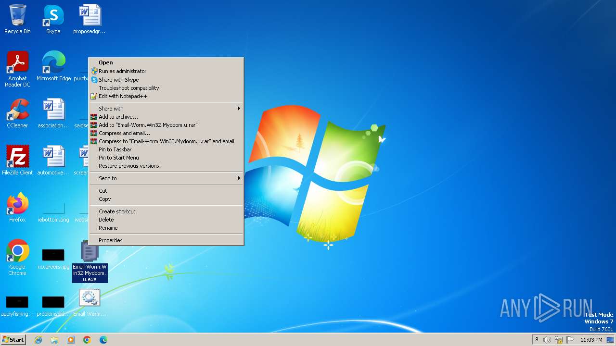Viewport: 616px width, 346px height.
Task: Launch Windows Media Player from taskbar
Action: [x=71, y=340]
